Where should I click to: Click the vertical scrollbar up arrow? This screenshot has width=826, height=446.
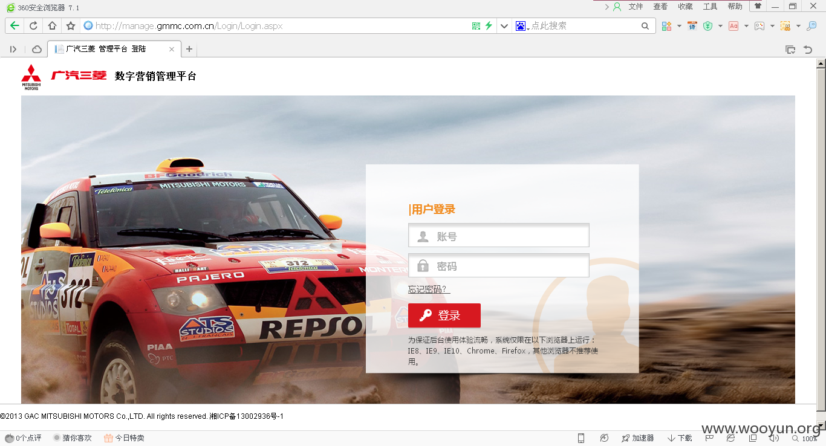point(821,63)
